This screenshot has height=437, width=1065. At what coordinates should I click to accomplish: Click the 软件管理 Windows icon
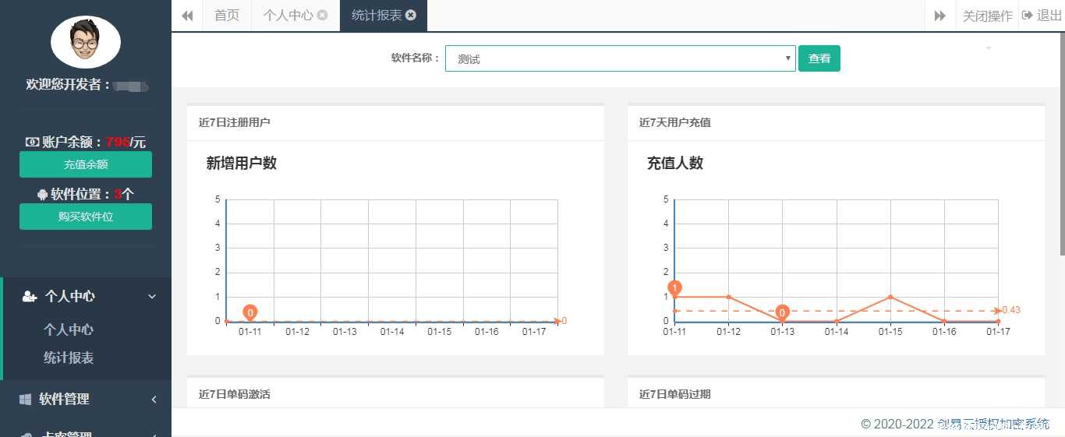(25, 399)
